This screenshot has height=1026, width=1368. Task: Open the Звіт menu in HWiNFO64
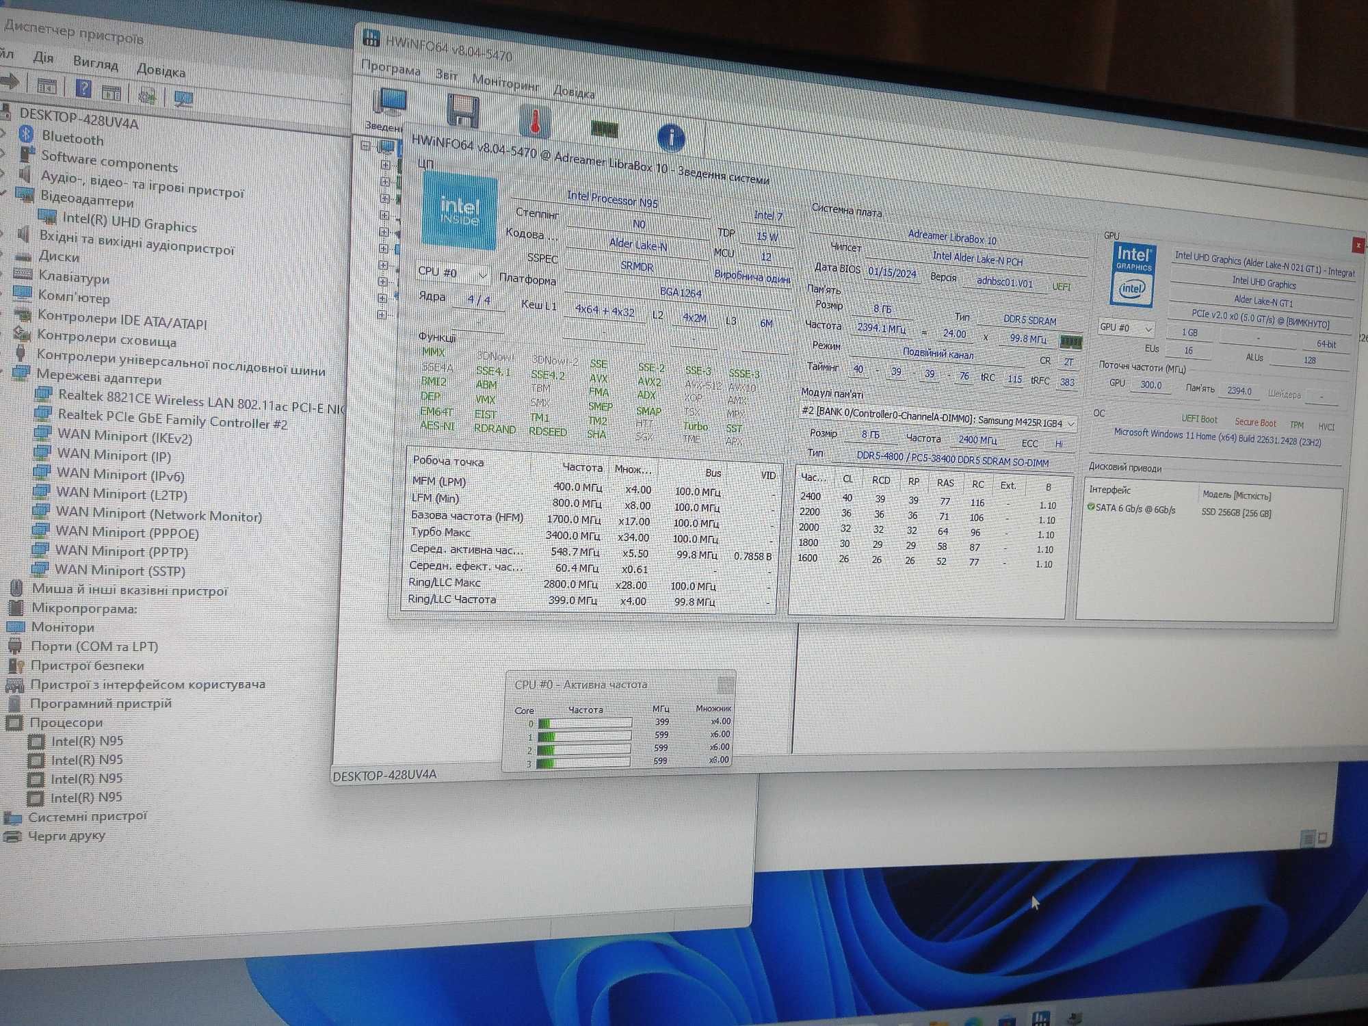(447, 75)
